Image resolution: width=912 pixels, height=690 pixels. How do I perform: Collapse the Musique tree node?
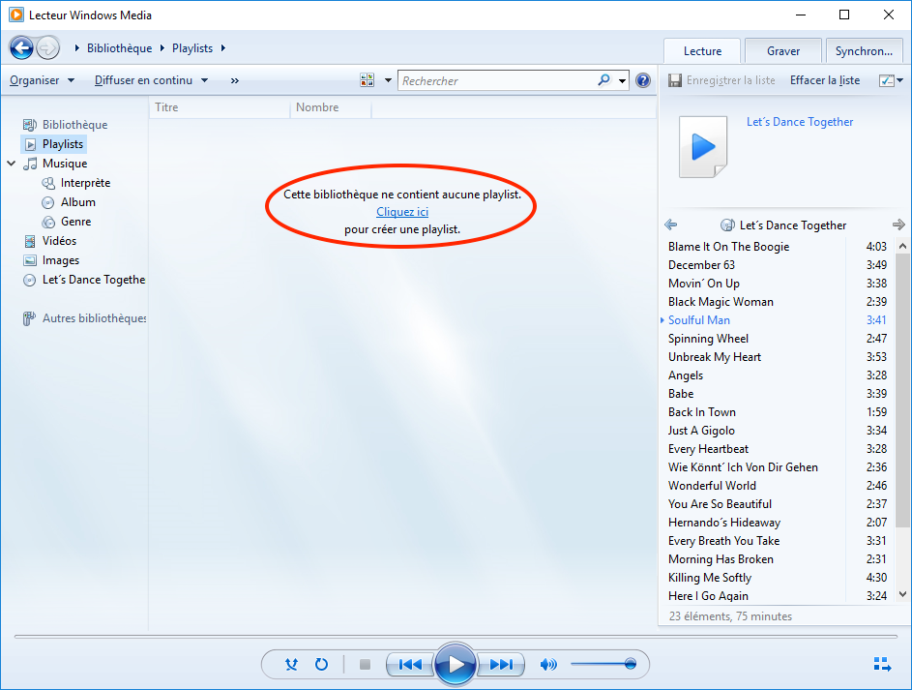11,164
